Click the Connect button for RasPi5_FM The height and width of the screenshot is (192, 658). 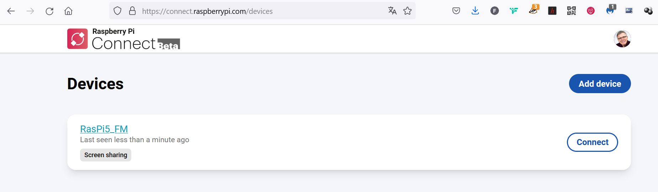coord(592,142)
